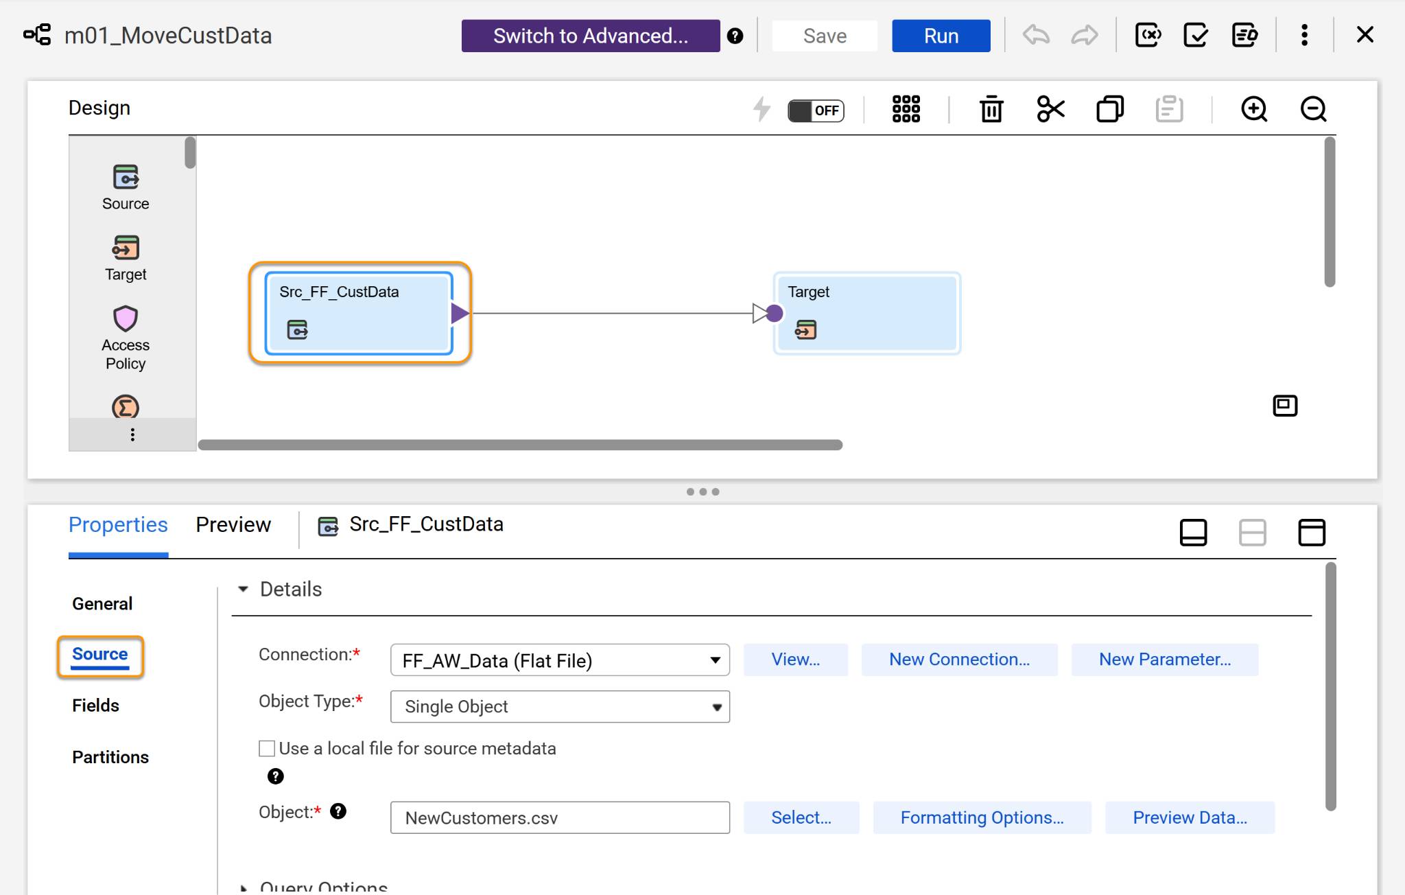The width and height of the screenshot is (1405, 895).
Task: Click the Source transformation palette icon
Action: pos(126,177)
